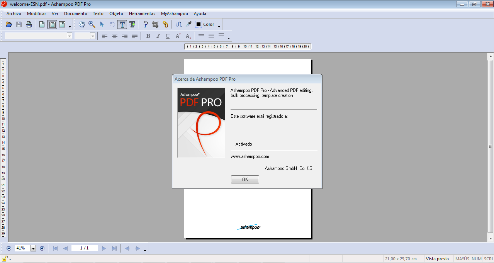This screenshot has width=494, height=263.
Task: Navigate forward to the next view
Action: pyautogui.click(x=137, y=248)
